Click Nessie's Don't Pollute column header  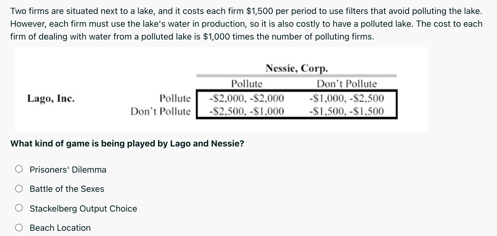pos(346,84)
